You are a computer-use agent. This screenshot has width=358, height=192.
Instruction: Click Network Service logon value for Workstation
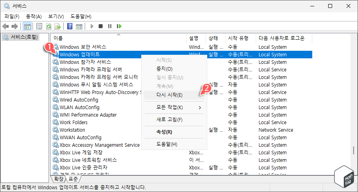276,130
